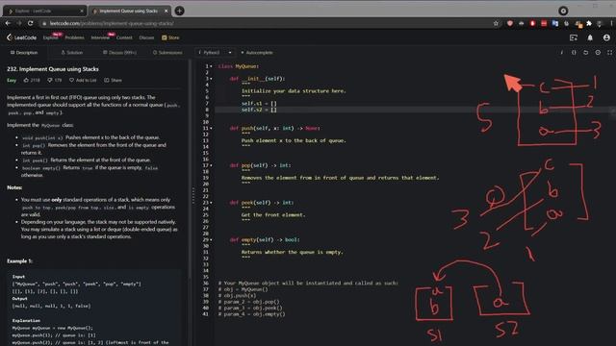This screenshot has height=346, width=616.
Task: Click the 'def push(self, x: int)' line
Action: click(275, 128)
